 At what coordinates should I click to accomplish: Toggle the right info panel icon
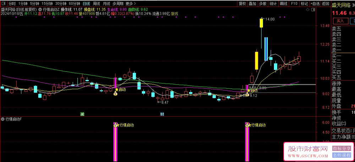pyautogui.click(x=313, y=10)
